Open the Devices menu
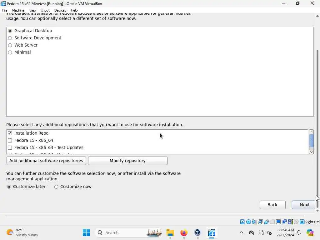Viewport: 320px width, 240px height. point(60,10)
